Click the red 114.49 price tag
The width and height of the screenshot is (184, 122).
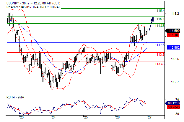(x=173, y=35)
